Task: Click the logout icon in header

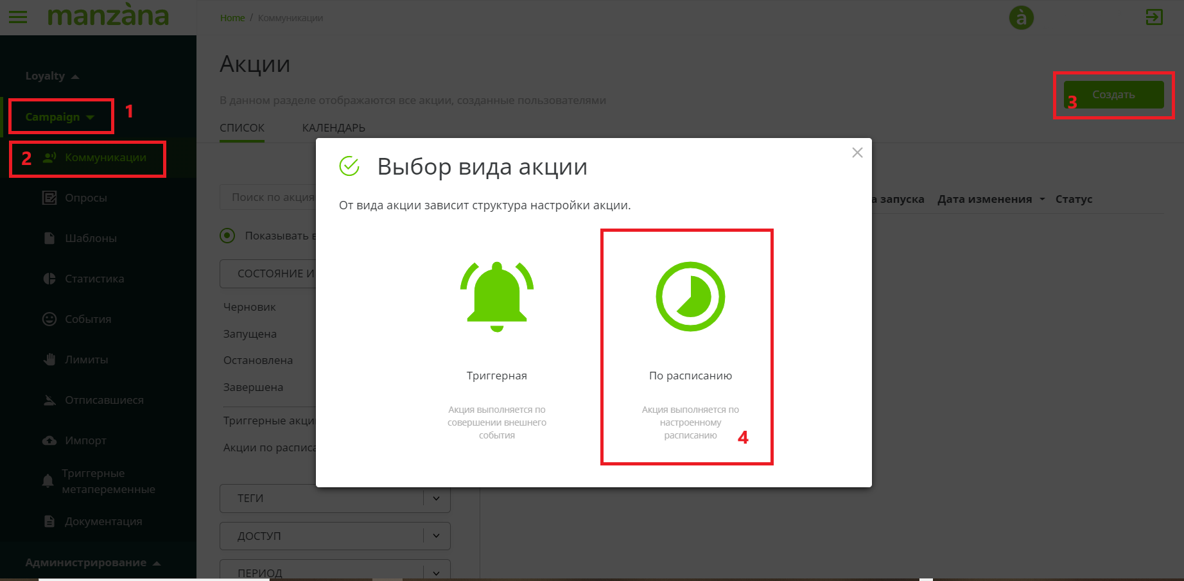Action: pos(1154,17)
